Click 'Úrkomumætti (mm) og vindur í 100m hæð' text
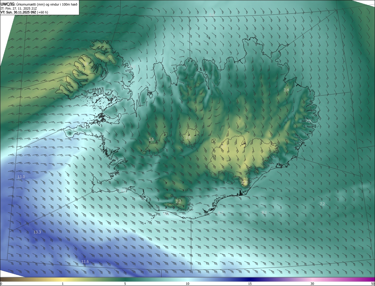The width and height of the screenshot is (375, 286). pyautogui.click(x=47, y=4)
